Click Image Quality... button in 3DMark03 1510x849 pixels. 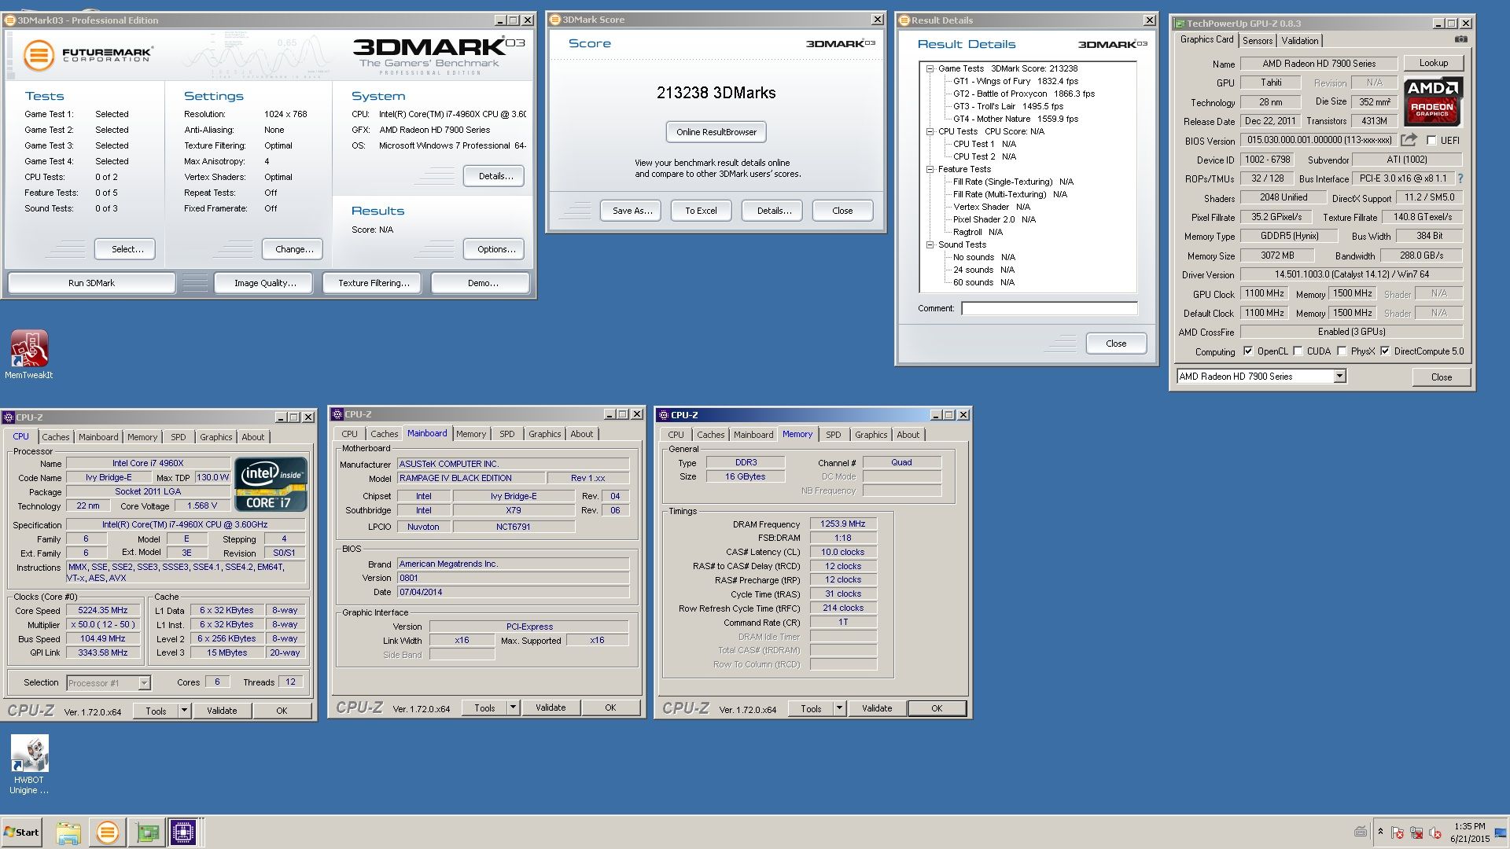coord(265,283)
